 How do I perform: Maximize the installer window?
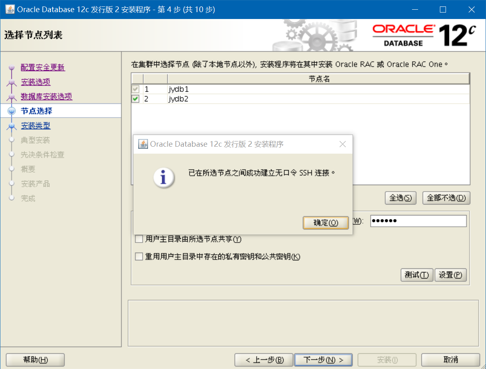point(443,9)
